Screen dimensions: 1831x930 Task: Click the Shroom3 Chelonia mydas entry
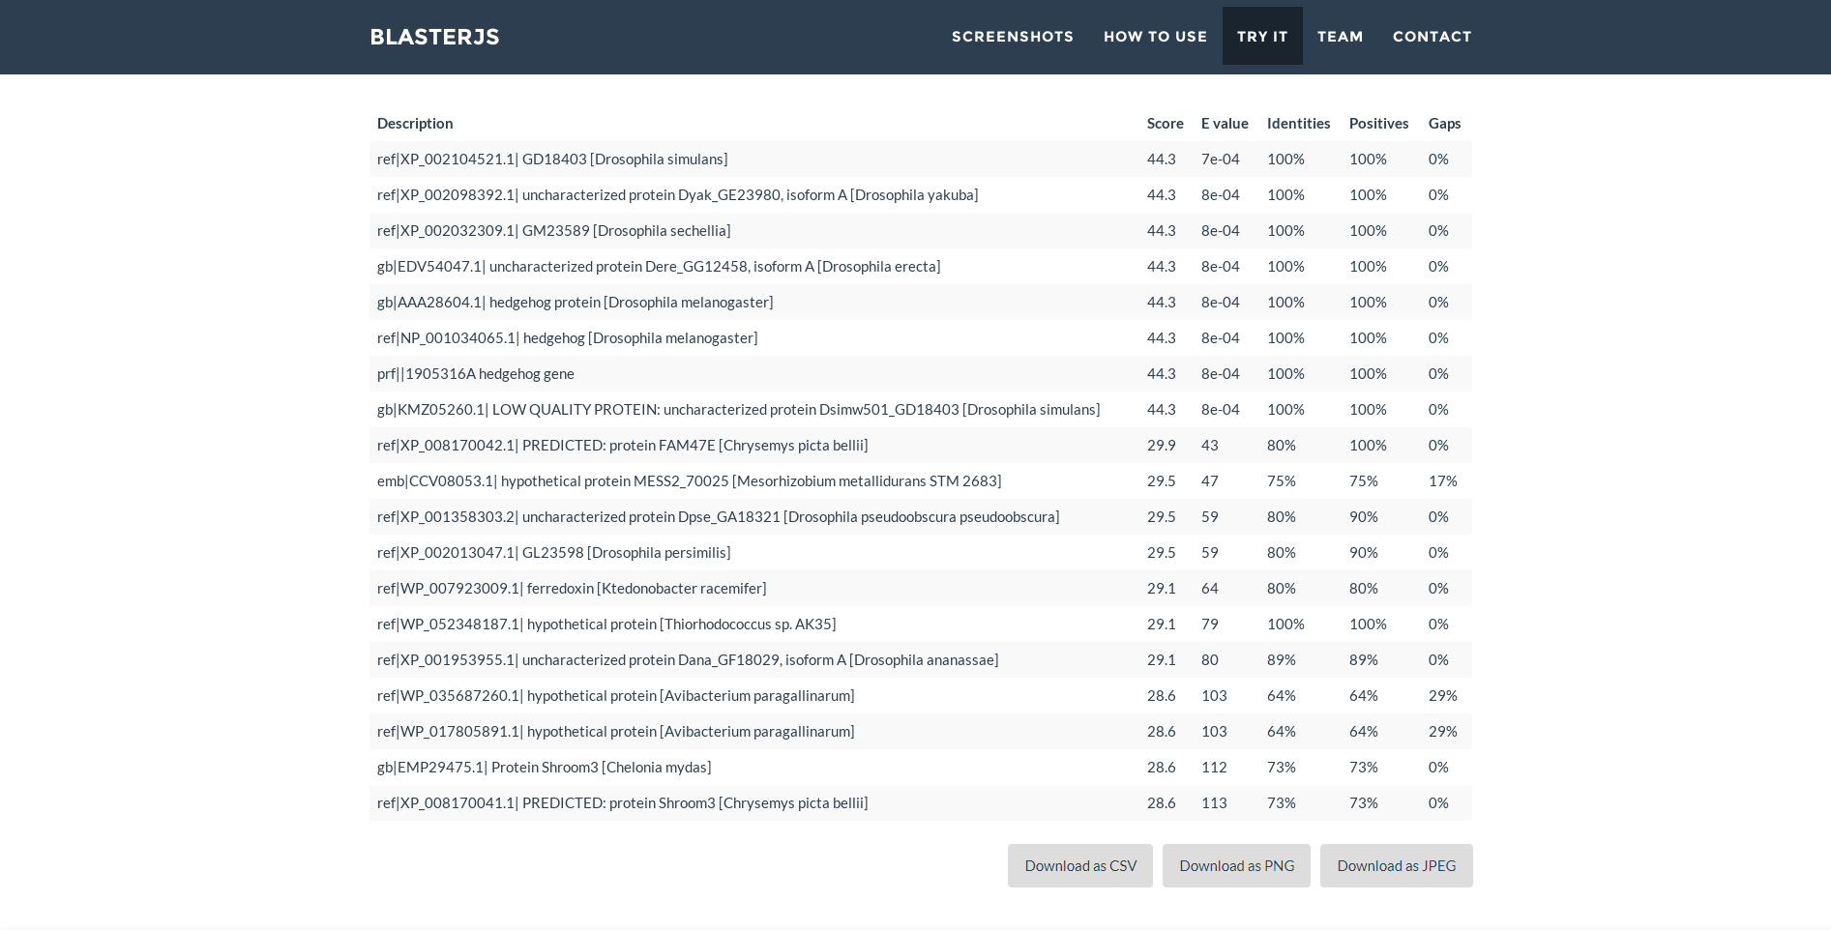tap(544, 768)
